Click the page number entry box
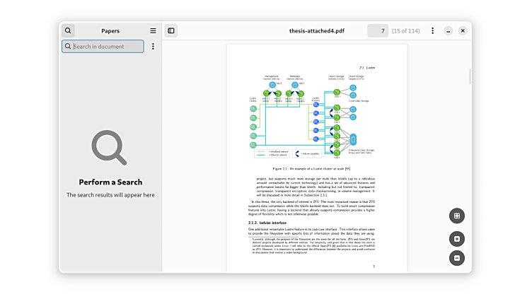This screenshot has width=532, height=299. coord(378,30)
